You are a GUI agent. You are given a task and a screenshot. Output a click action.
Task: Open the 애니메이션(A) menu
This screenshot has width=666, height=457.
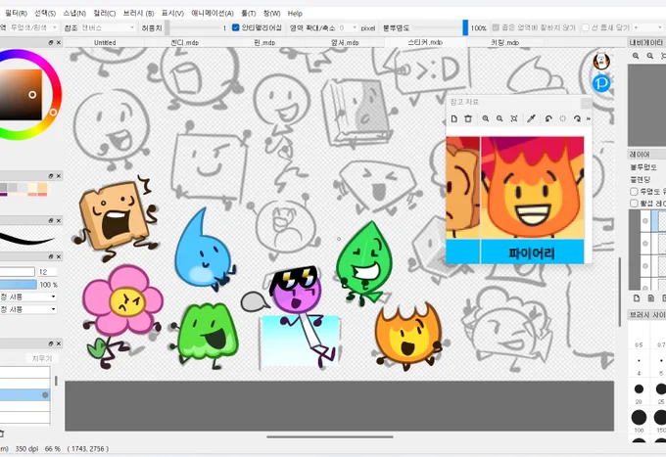213,13
